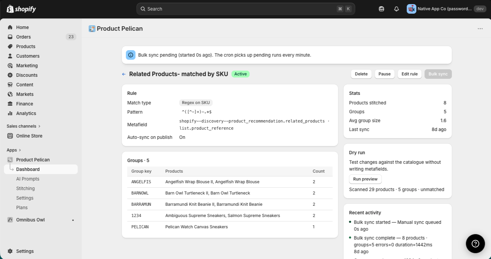This screenshot has width=491, height=259.
Task: Click the Content icon in sidebar
Action: click(x=10, y=85)
